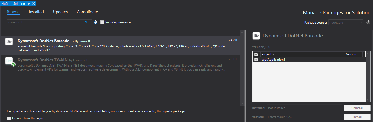Screen dimensions: 373x122
Task: Toggle the select-all projects header checkbox
Action: tap(256, 54)
